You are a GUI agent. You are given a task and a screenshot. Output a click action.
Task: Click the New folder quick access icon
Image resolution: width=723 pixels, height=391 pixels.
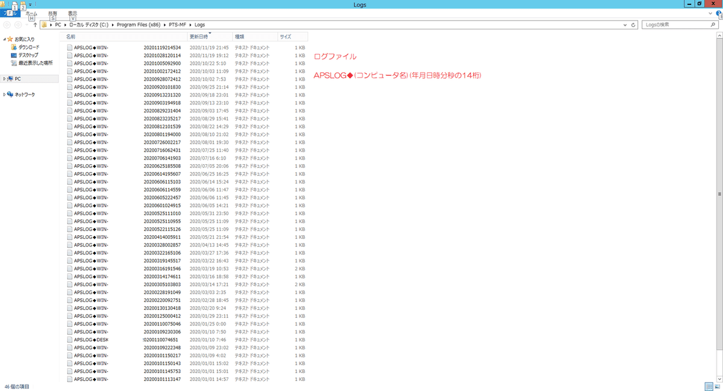coord(22,4)
